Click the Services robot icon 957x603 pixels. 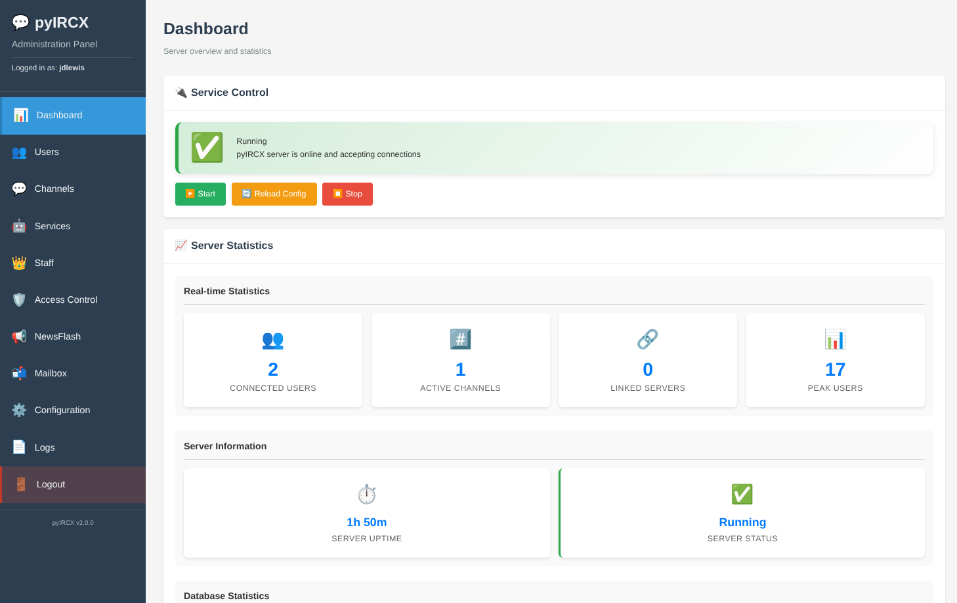point(19,225)
